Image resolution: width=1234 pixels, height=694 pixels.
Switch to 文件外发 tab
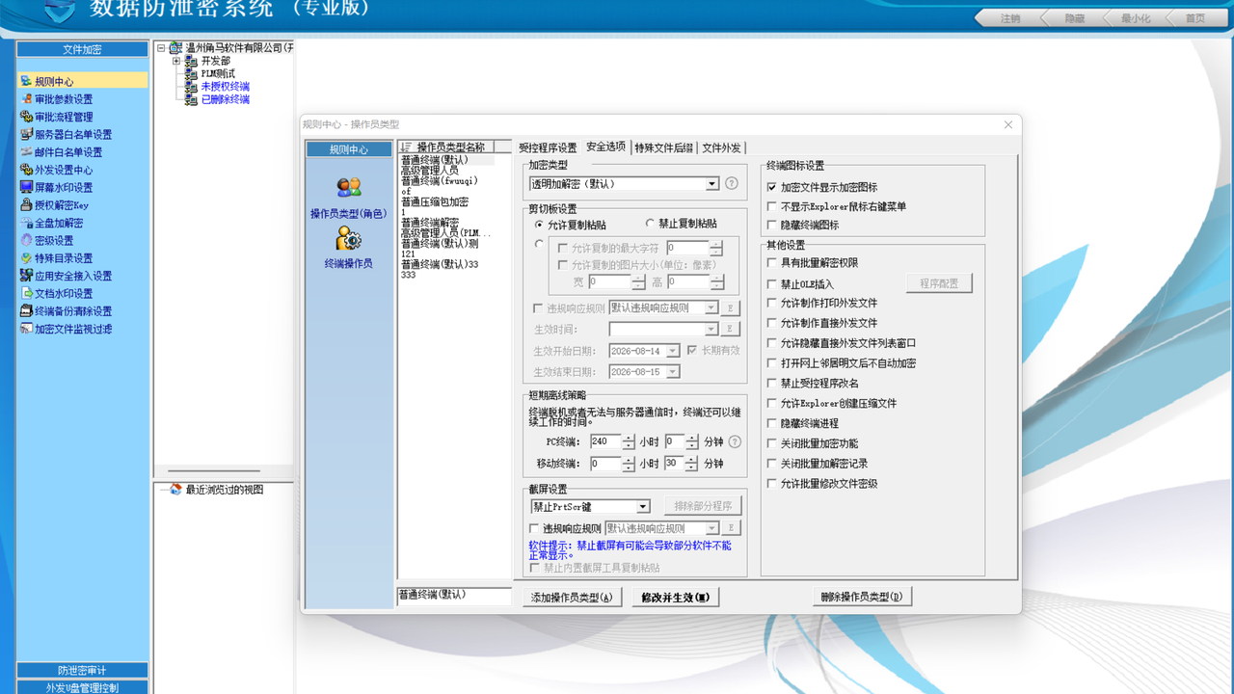(721, 147)
